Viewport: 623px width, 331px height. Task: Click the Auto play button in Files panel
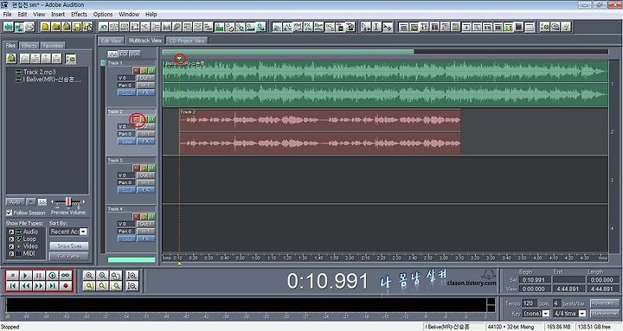pyautogui.click(x=15, y=202)
